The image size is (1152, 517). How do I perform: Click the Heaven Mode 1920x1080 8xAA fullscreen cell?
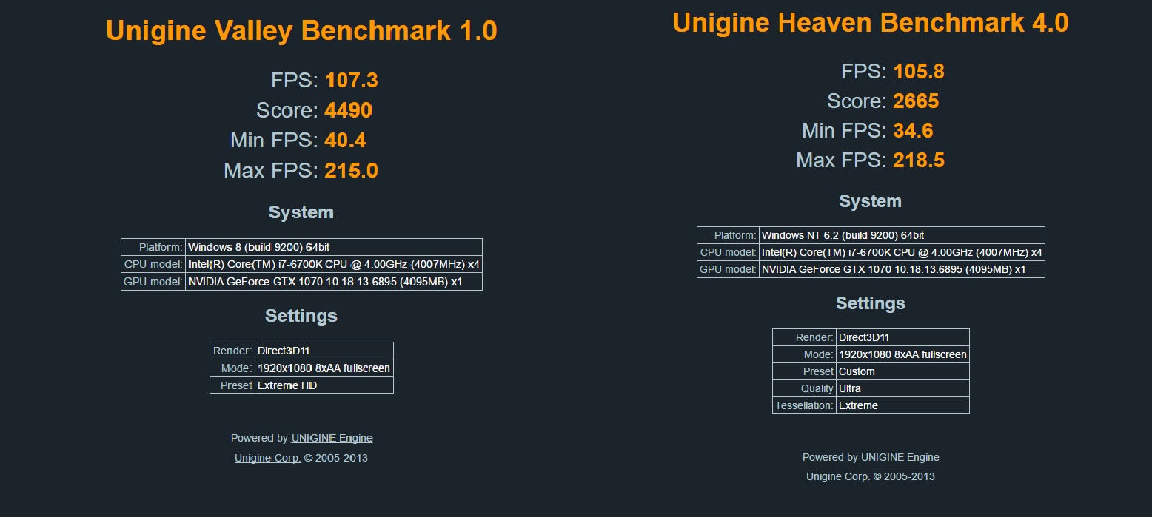pos(902,354)
